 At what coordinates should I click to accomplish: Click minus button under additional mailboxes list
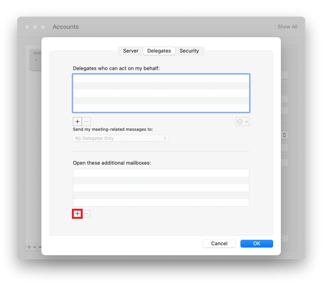pos(87,214)
